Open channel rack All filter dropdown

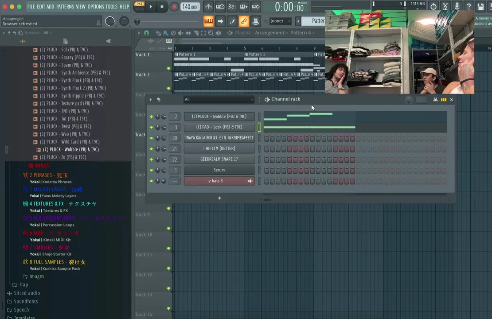(x=219, y=99)
